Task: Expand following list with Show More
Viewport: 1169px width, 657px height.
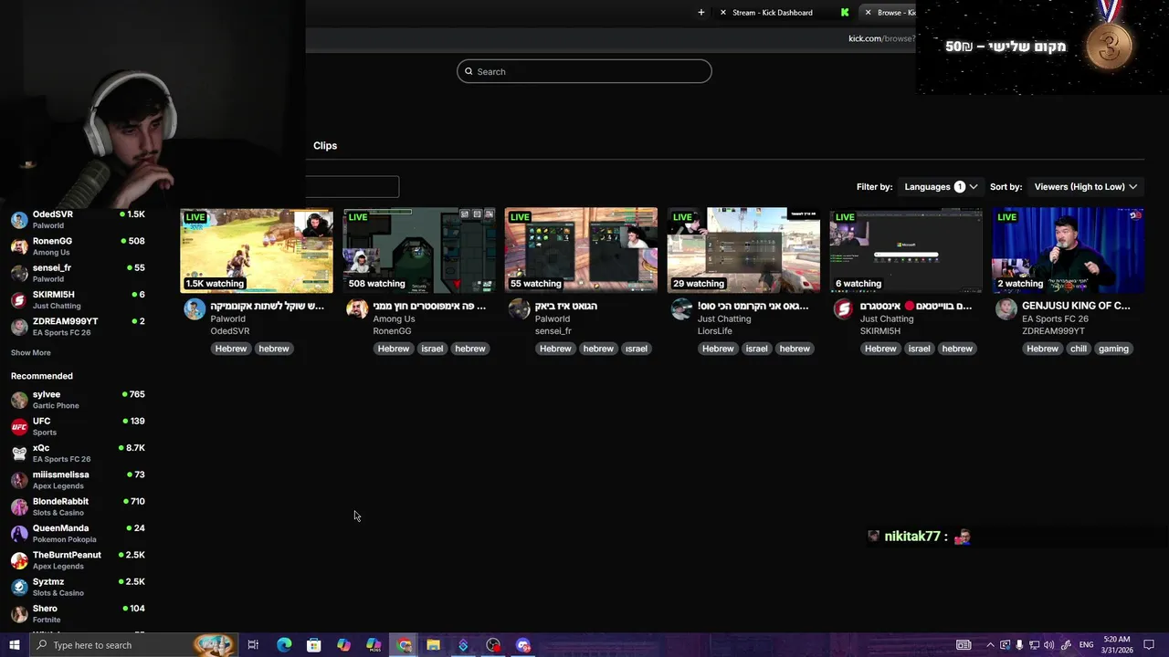Action: [31, 352]
